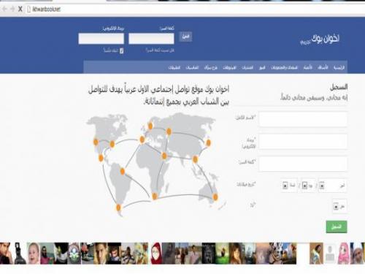365x274 pixels.
Task: Click the green register button
Action: pos(337,227)
